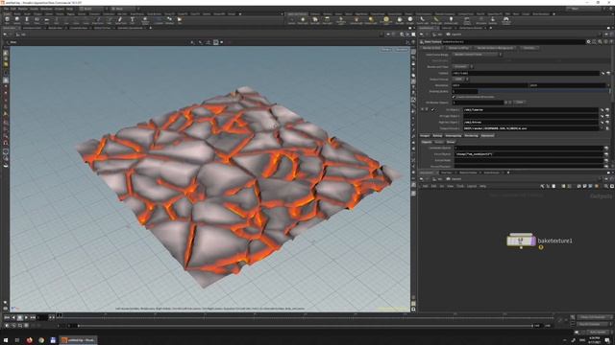Viewport: 615px width, 345px height.
Task: Open the Windows Start menu
Action: [x=6, y=340]
